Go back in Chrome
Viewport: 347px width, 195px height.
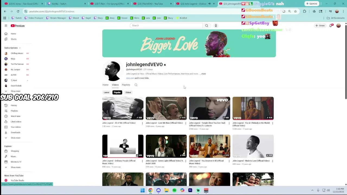[5, 11]
